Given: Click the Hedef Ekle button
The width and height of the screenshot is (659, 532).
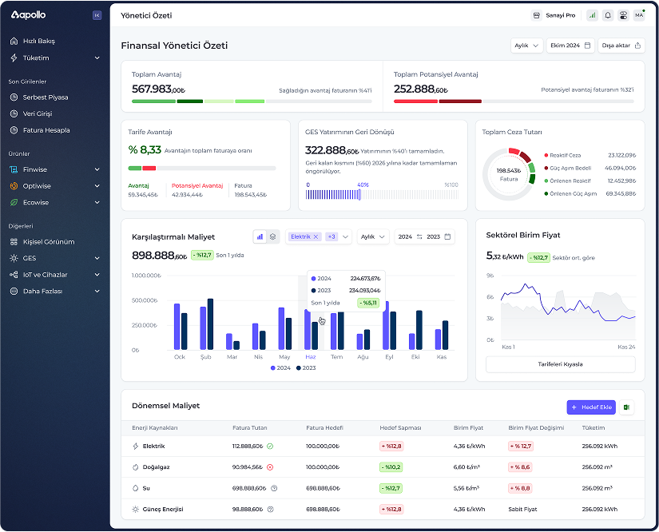Looking at the screenshot, I should (x=591, y=407).
